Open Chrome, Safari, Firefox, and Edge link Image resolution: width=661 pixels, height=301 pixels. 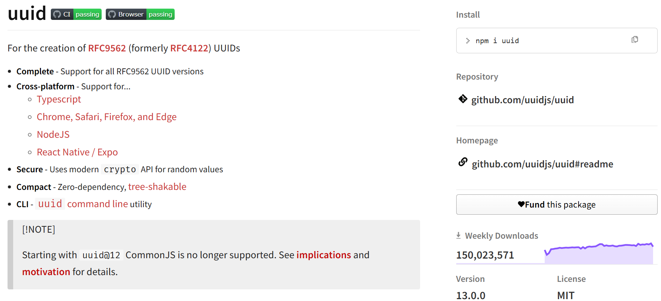tap(107, 117)
